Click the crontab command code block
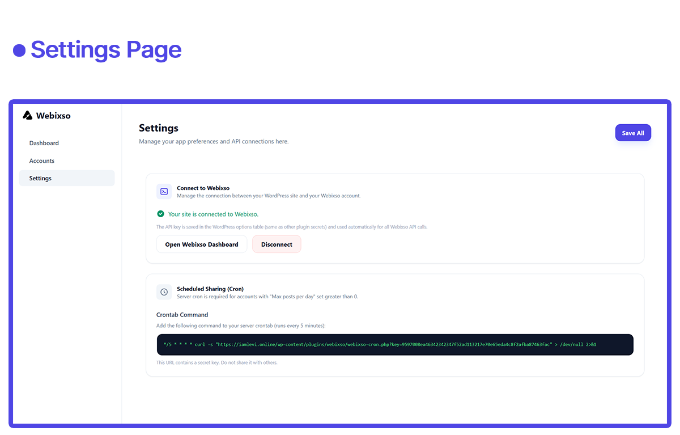This screenshot has height=435, width=680. point(395,344)
